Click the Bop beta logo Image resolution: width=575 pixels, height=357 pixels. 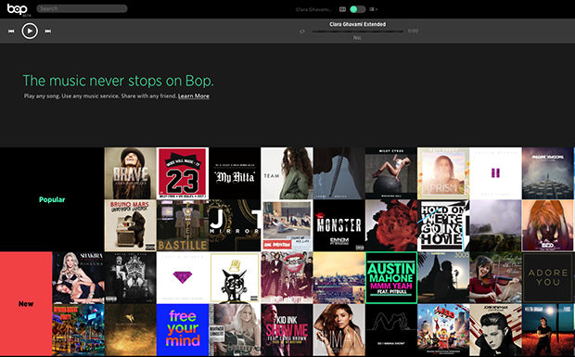point(19,9)
